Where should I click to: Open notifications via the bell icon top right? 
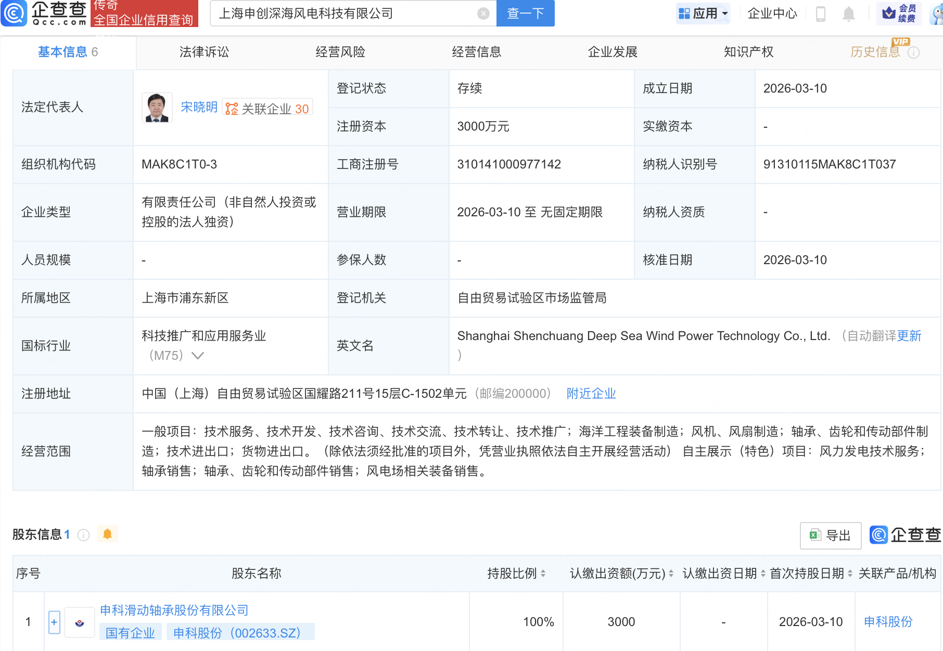[848, 14]
